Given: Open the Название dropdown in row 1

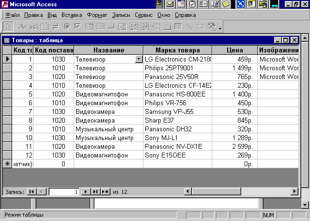Looking at the screenshot, I should [x=139, y=59].
